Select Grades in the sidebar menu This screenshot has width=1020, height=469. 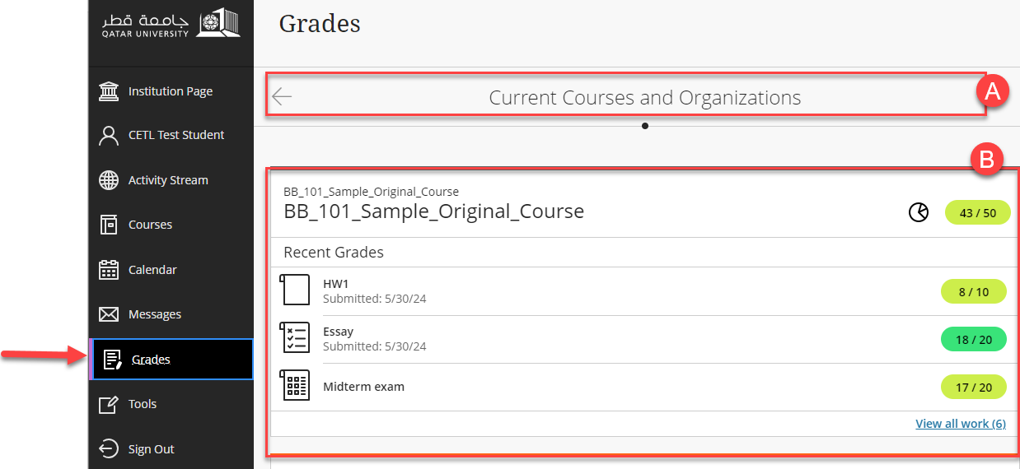151,360
